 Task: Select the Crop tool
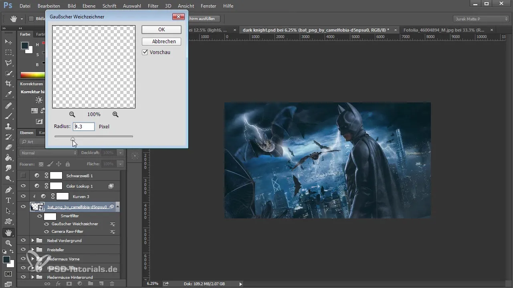tap(8, 84)
